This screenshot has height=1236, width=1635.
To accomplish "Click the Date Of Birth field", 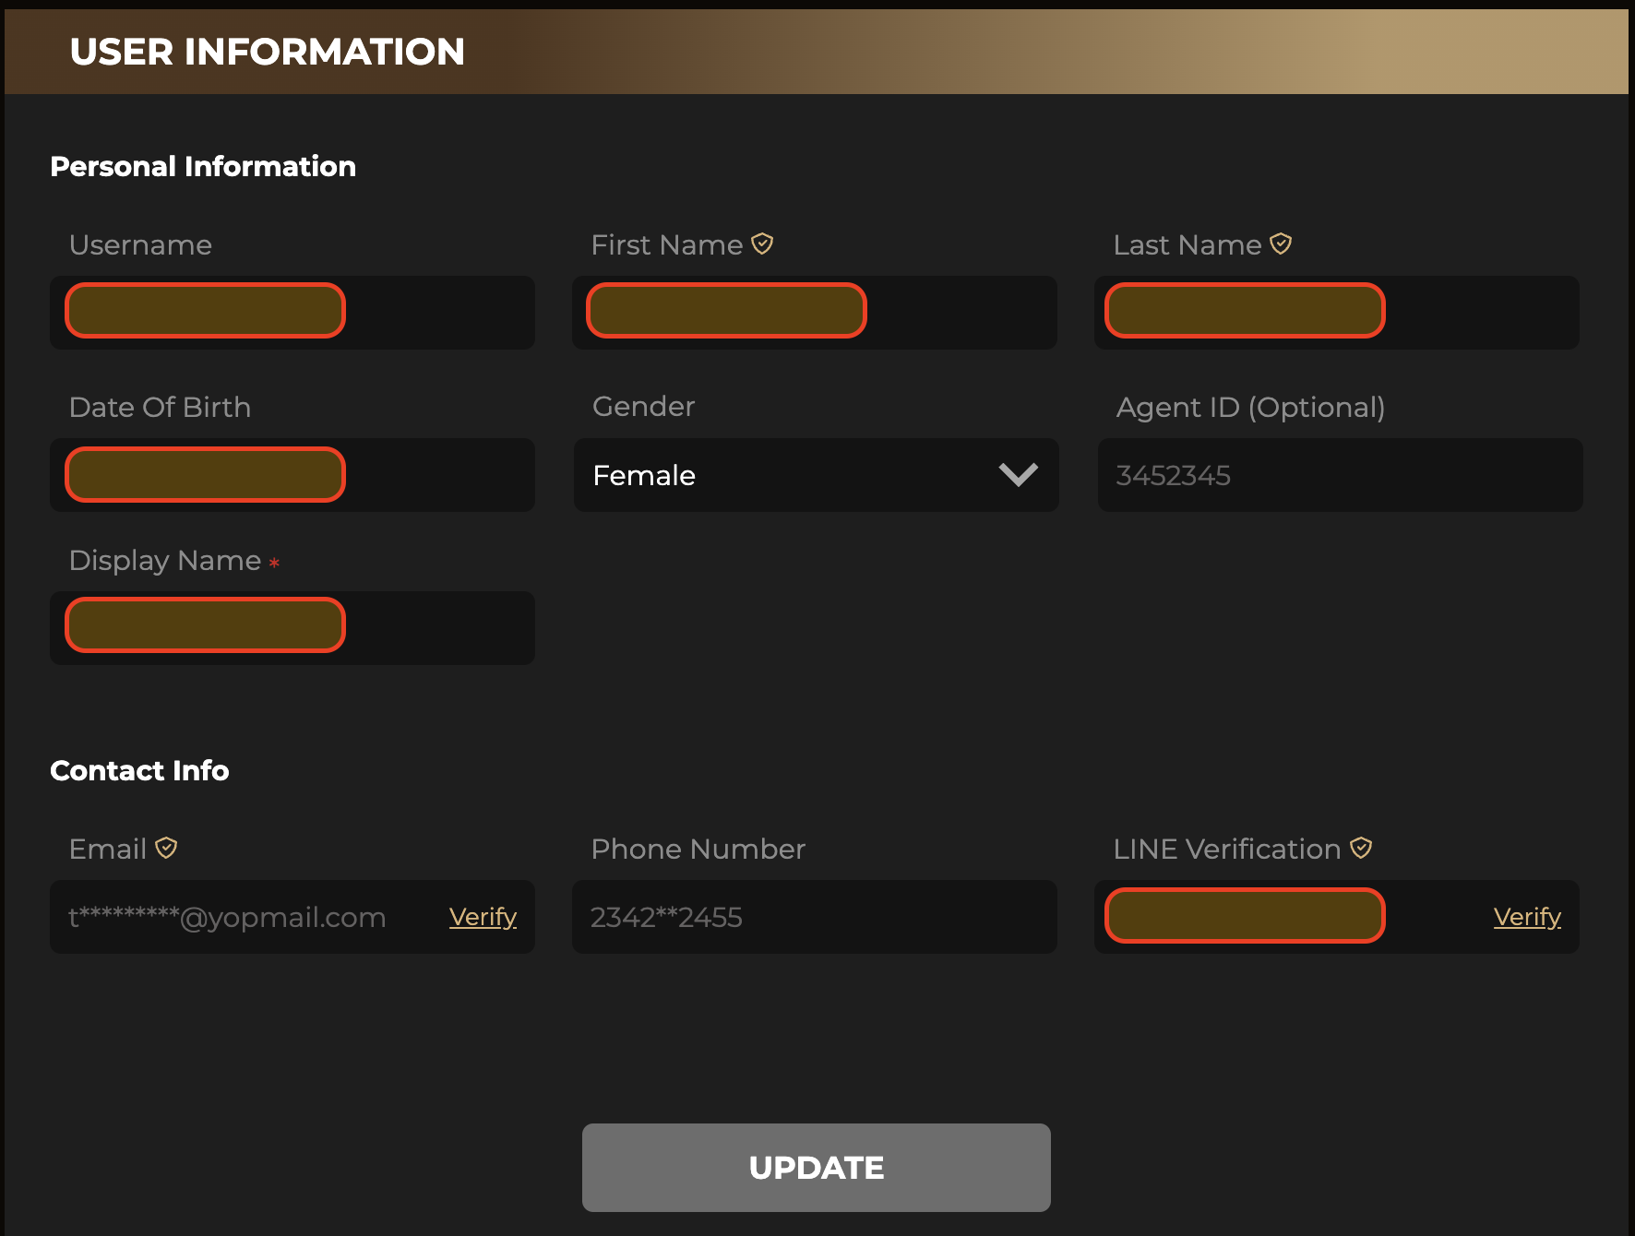I will [x=292, y=475].
